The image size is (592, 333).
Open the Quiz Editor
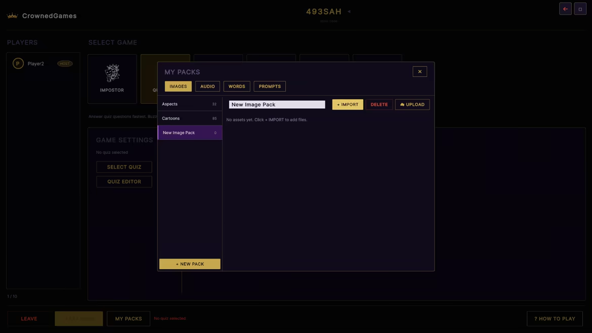point(124,182)
